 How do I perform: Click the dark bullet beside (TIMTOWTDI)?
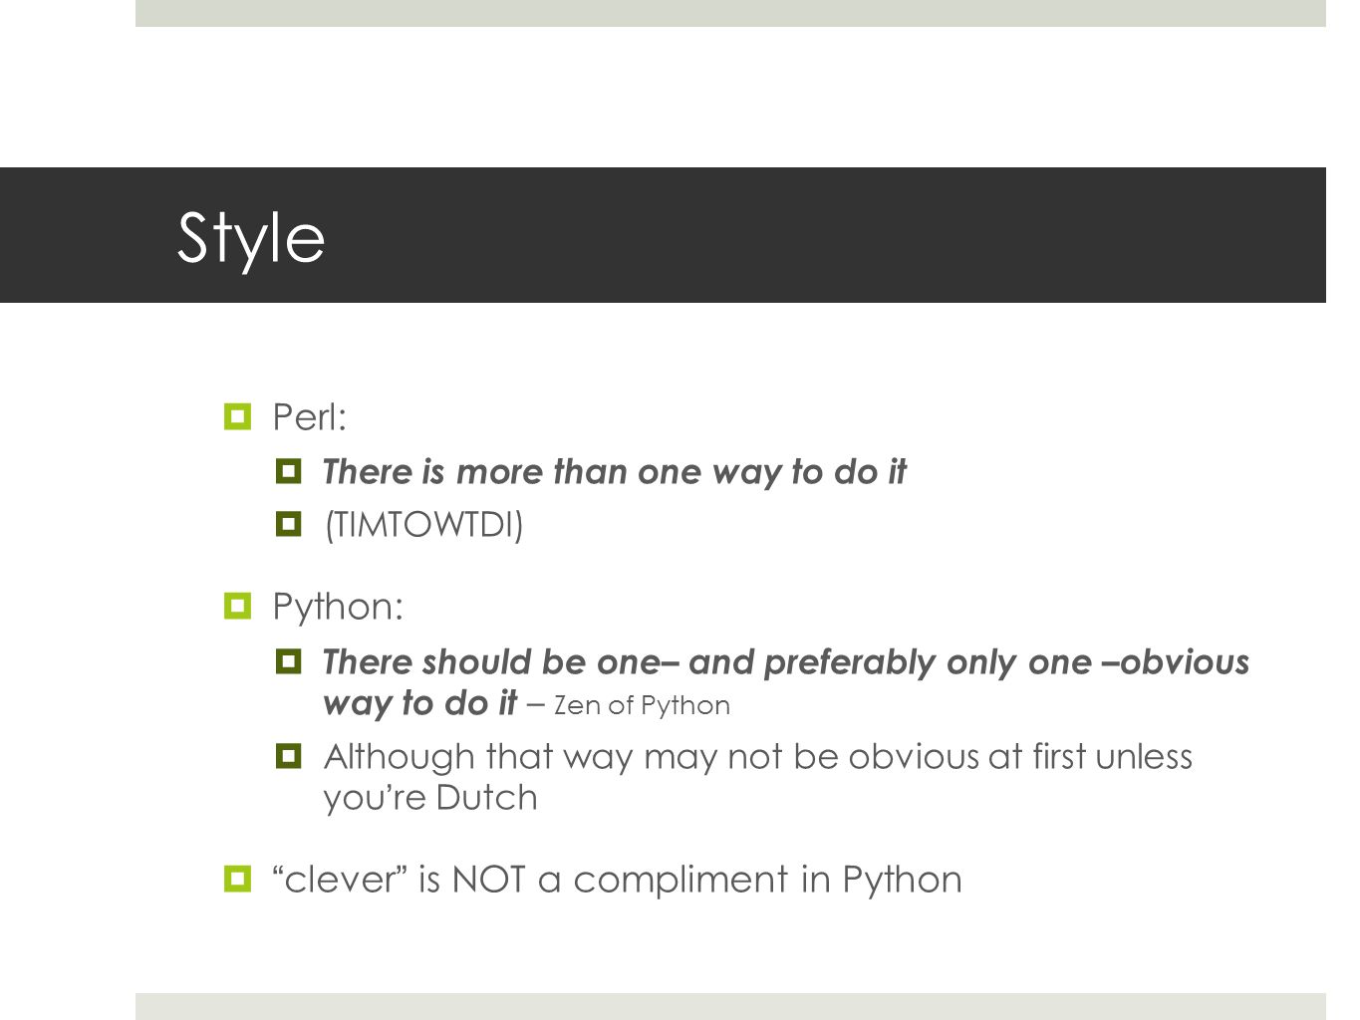(289, 524)
